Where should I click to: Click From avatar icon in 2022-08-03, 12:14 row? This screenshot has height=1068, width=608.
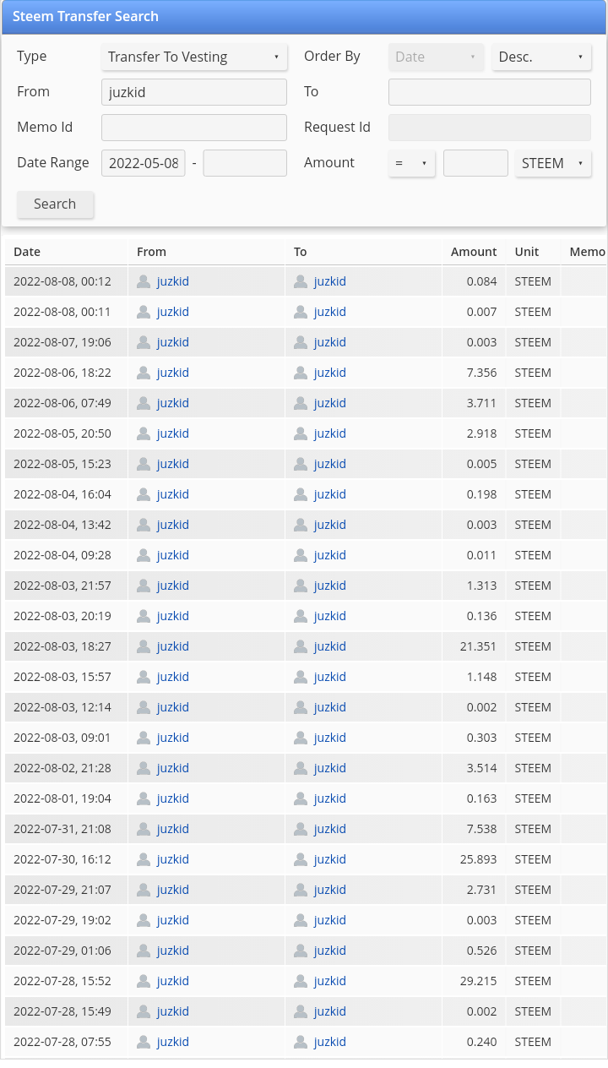coord(144,707)
